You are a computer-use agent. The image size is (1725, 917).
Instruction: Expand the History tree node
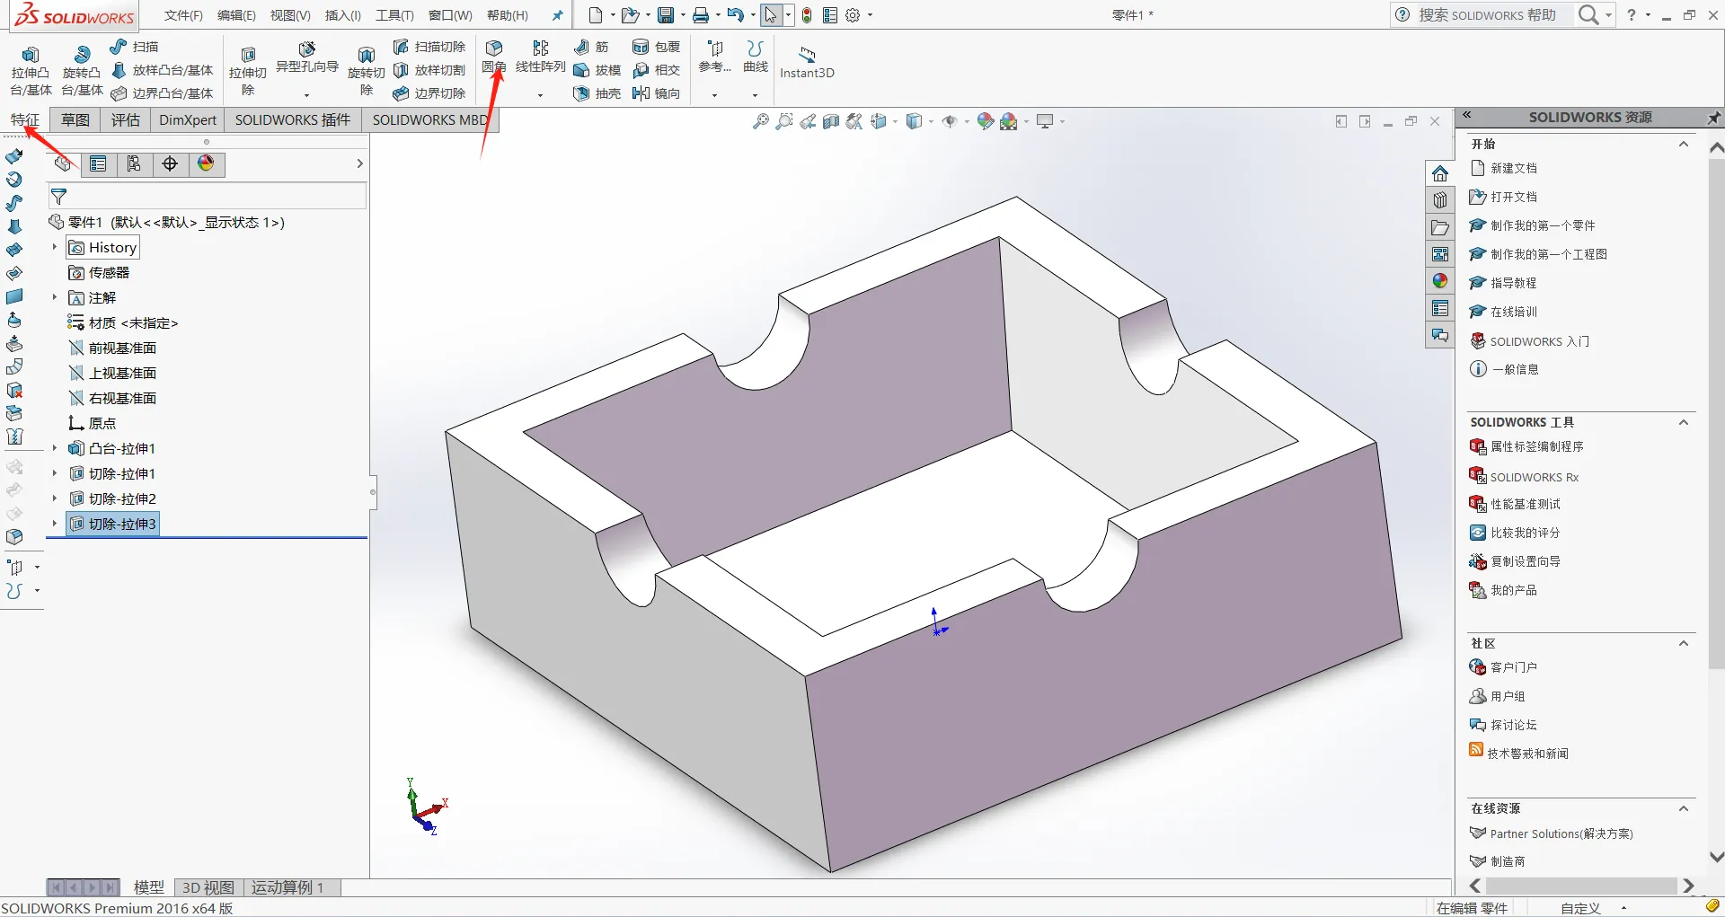pos(54,247)
